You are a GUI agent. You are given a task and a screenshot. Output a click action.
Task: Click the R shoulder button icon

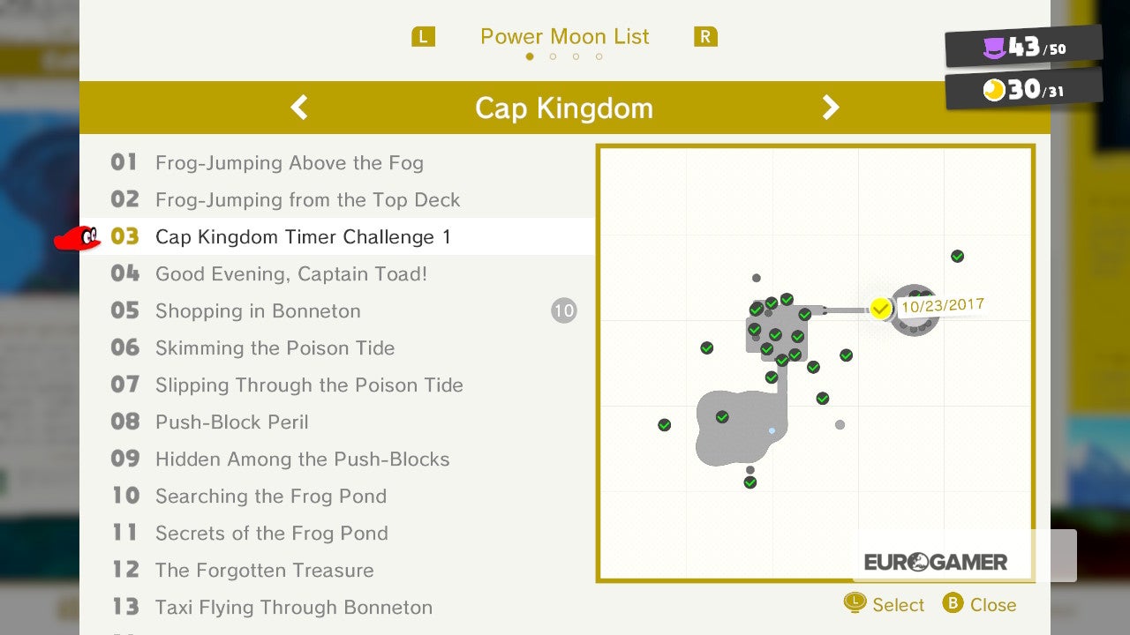pos(705,37)
